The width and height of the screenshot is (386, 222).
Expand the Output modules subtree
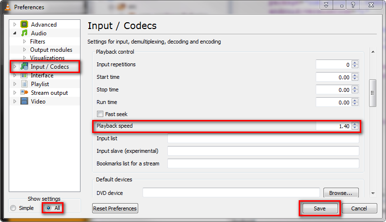coord(24,50)
